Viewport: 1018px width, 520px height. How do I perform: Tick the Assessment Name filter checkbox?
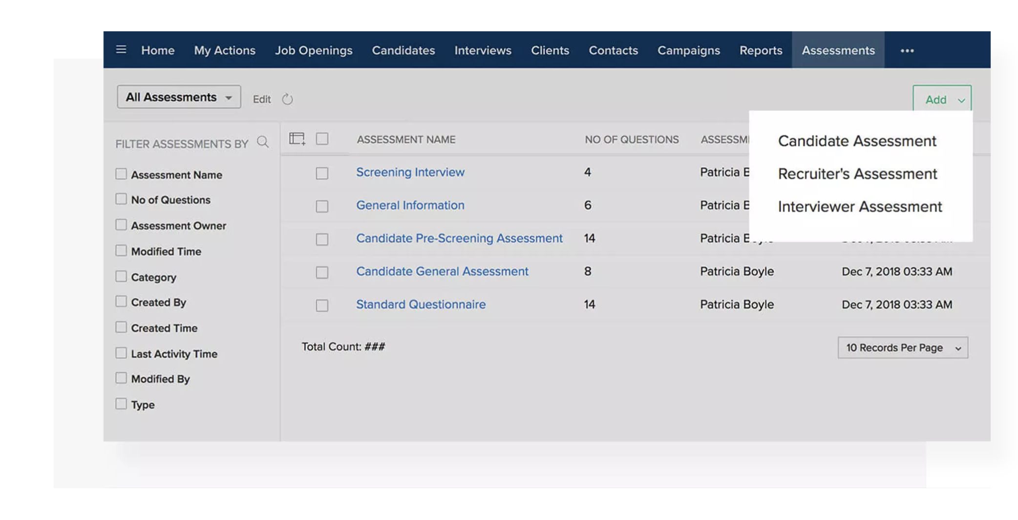121,174
